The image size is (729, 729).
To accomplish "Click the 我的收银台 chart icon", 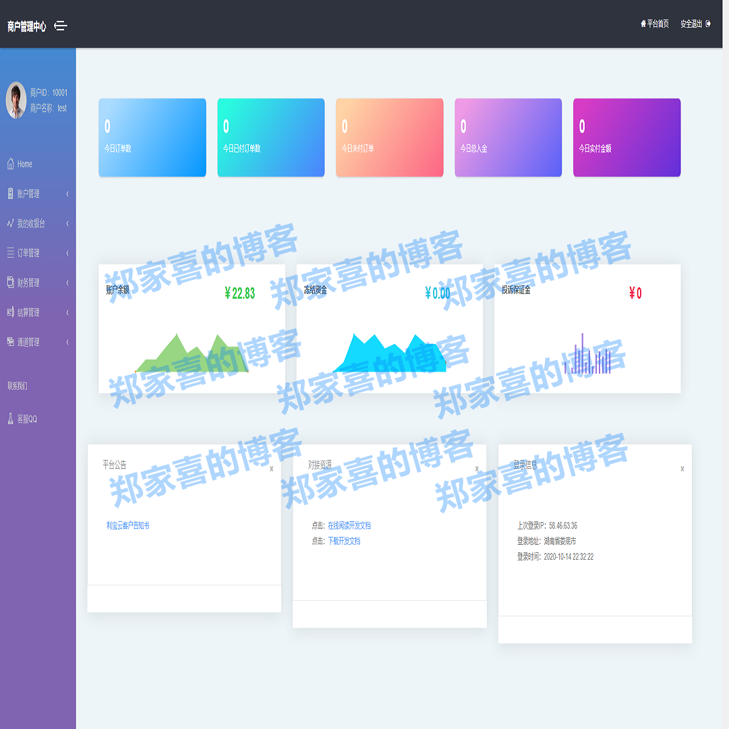I will (10, 223).
